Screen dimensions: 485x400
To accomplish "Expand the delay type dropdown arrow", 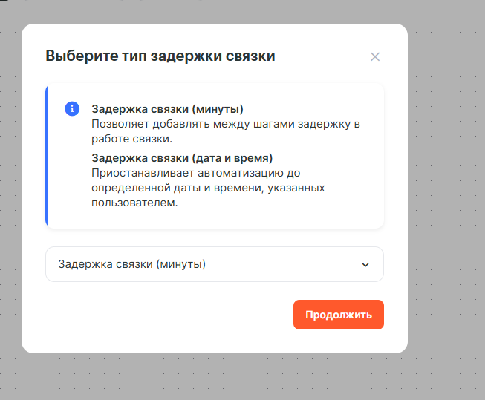I will tap(365, 265).
